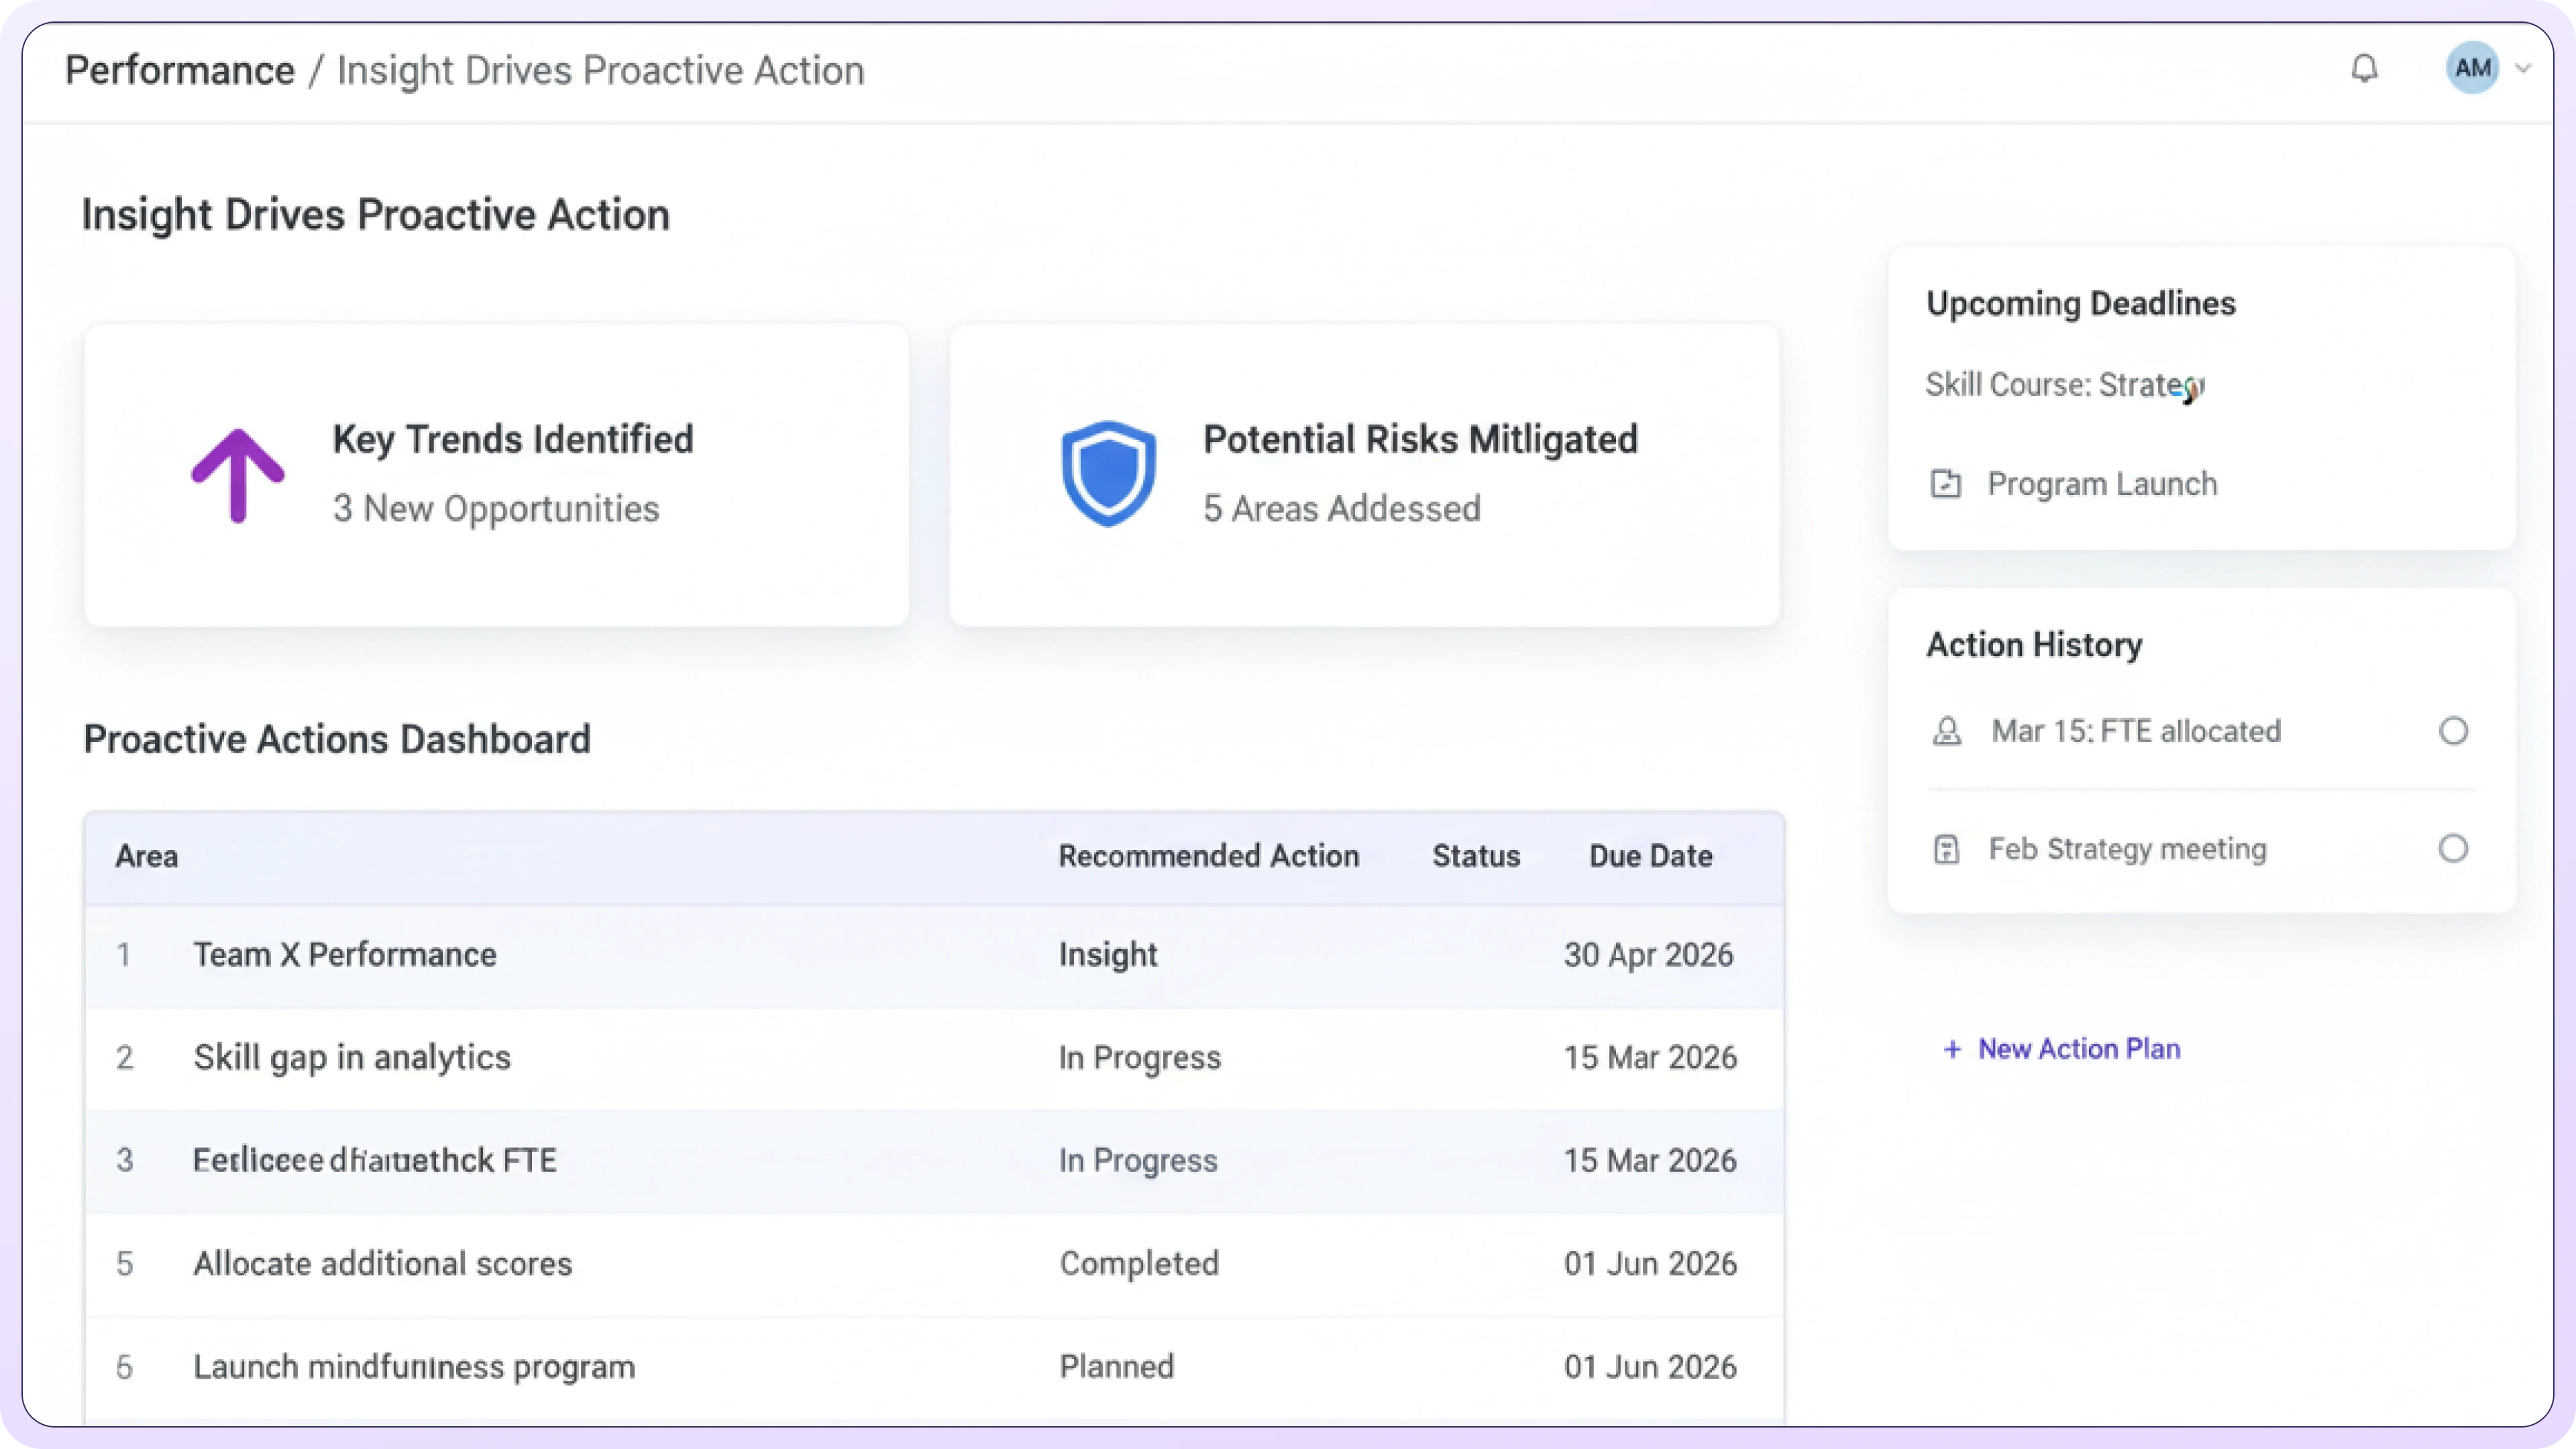The width and height of the screenshot is (2576, 1449).
Task: Click the notification bell icon
Action: [x=2364, y=69]
